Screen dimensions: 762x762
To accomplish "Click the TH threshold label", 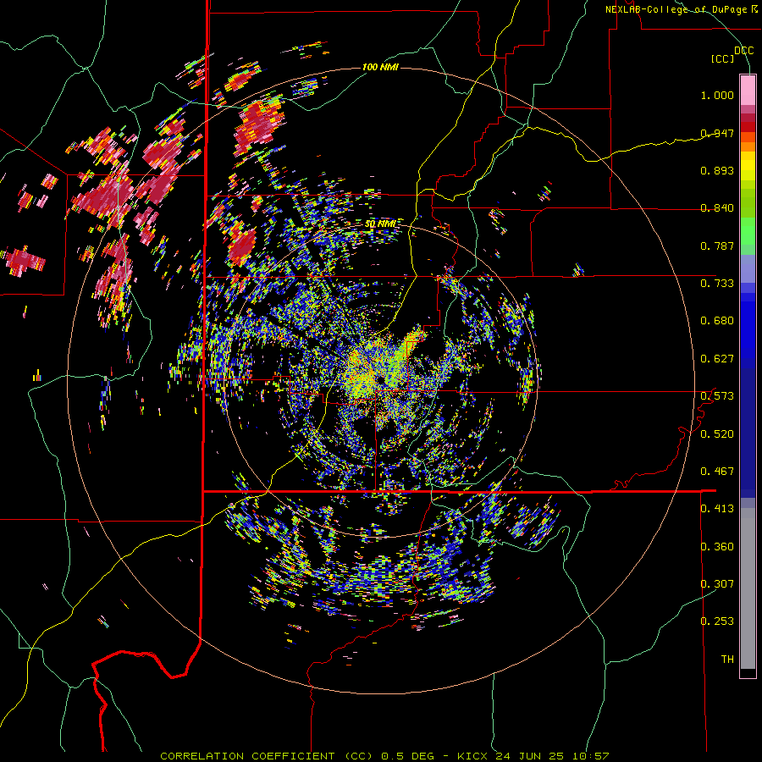I will pyautogui.click(x=727, y=660).
